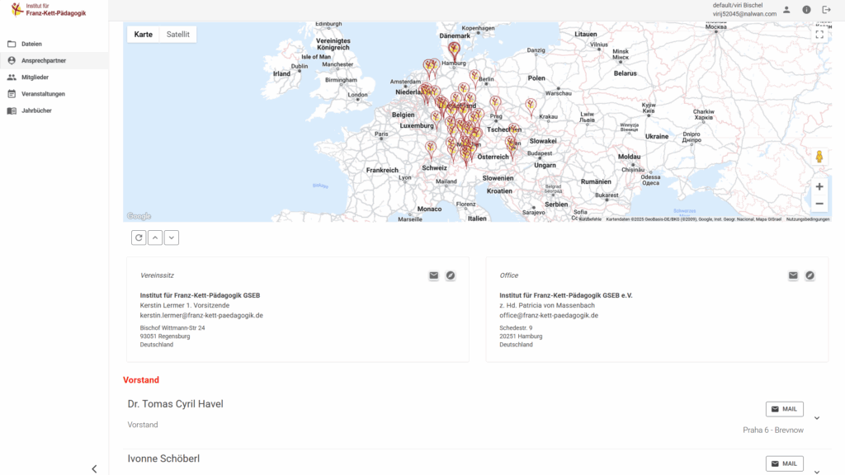
Task: Navigate to Office with compass icon
Action: pos(810,275)
